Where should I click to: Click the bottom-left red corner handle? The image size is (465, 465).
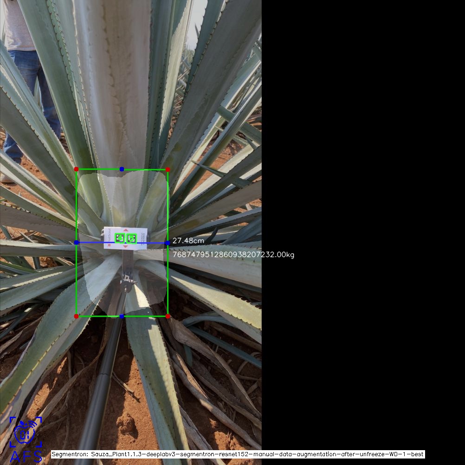pos(76,316)
